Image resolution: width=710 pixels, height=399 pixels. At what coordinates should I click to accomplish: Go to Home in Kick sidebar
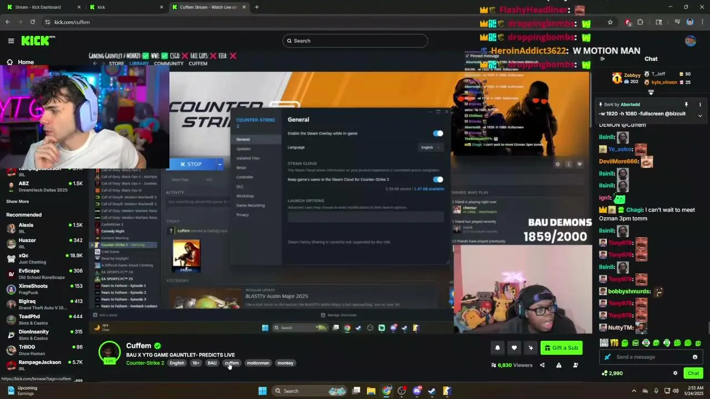click(x=20, y=62)
